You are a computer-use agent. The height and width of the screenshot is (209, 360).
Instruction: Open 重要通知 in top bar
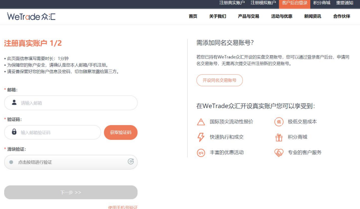click(x=345, y=3)
